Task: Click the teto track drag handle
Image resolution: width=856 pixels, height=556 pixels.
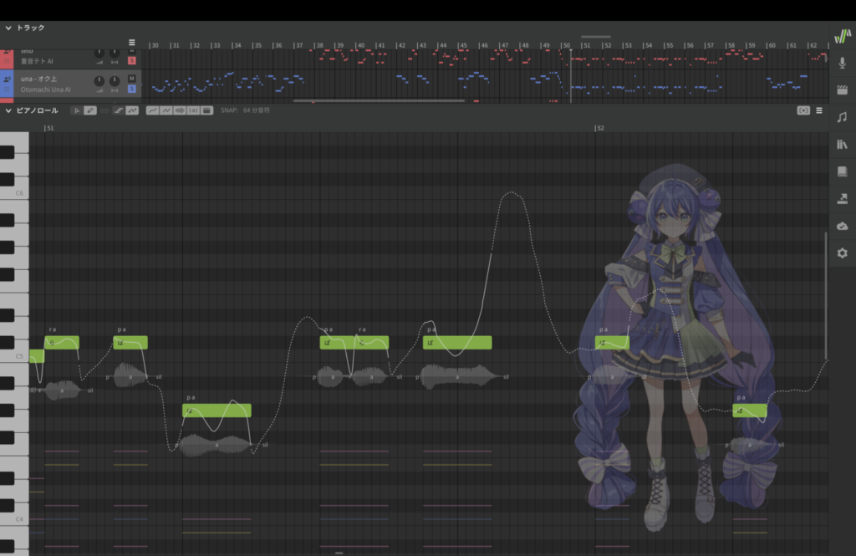Action: pyautogui.click(x=7, y=61)
